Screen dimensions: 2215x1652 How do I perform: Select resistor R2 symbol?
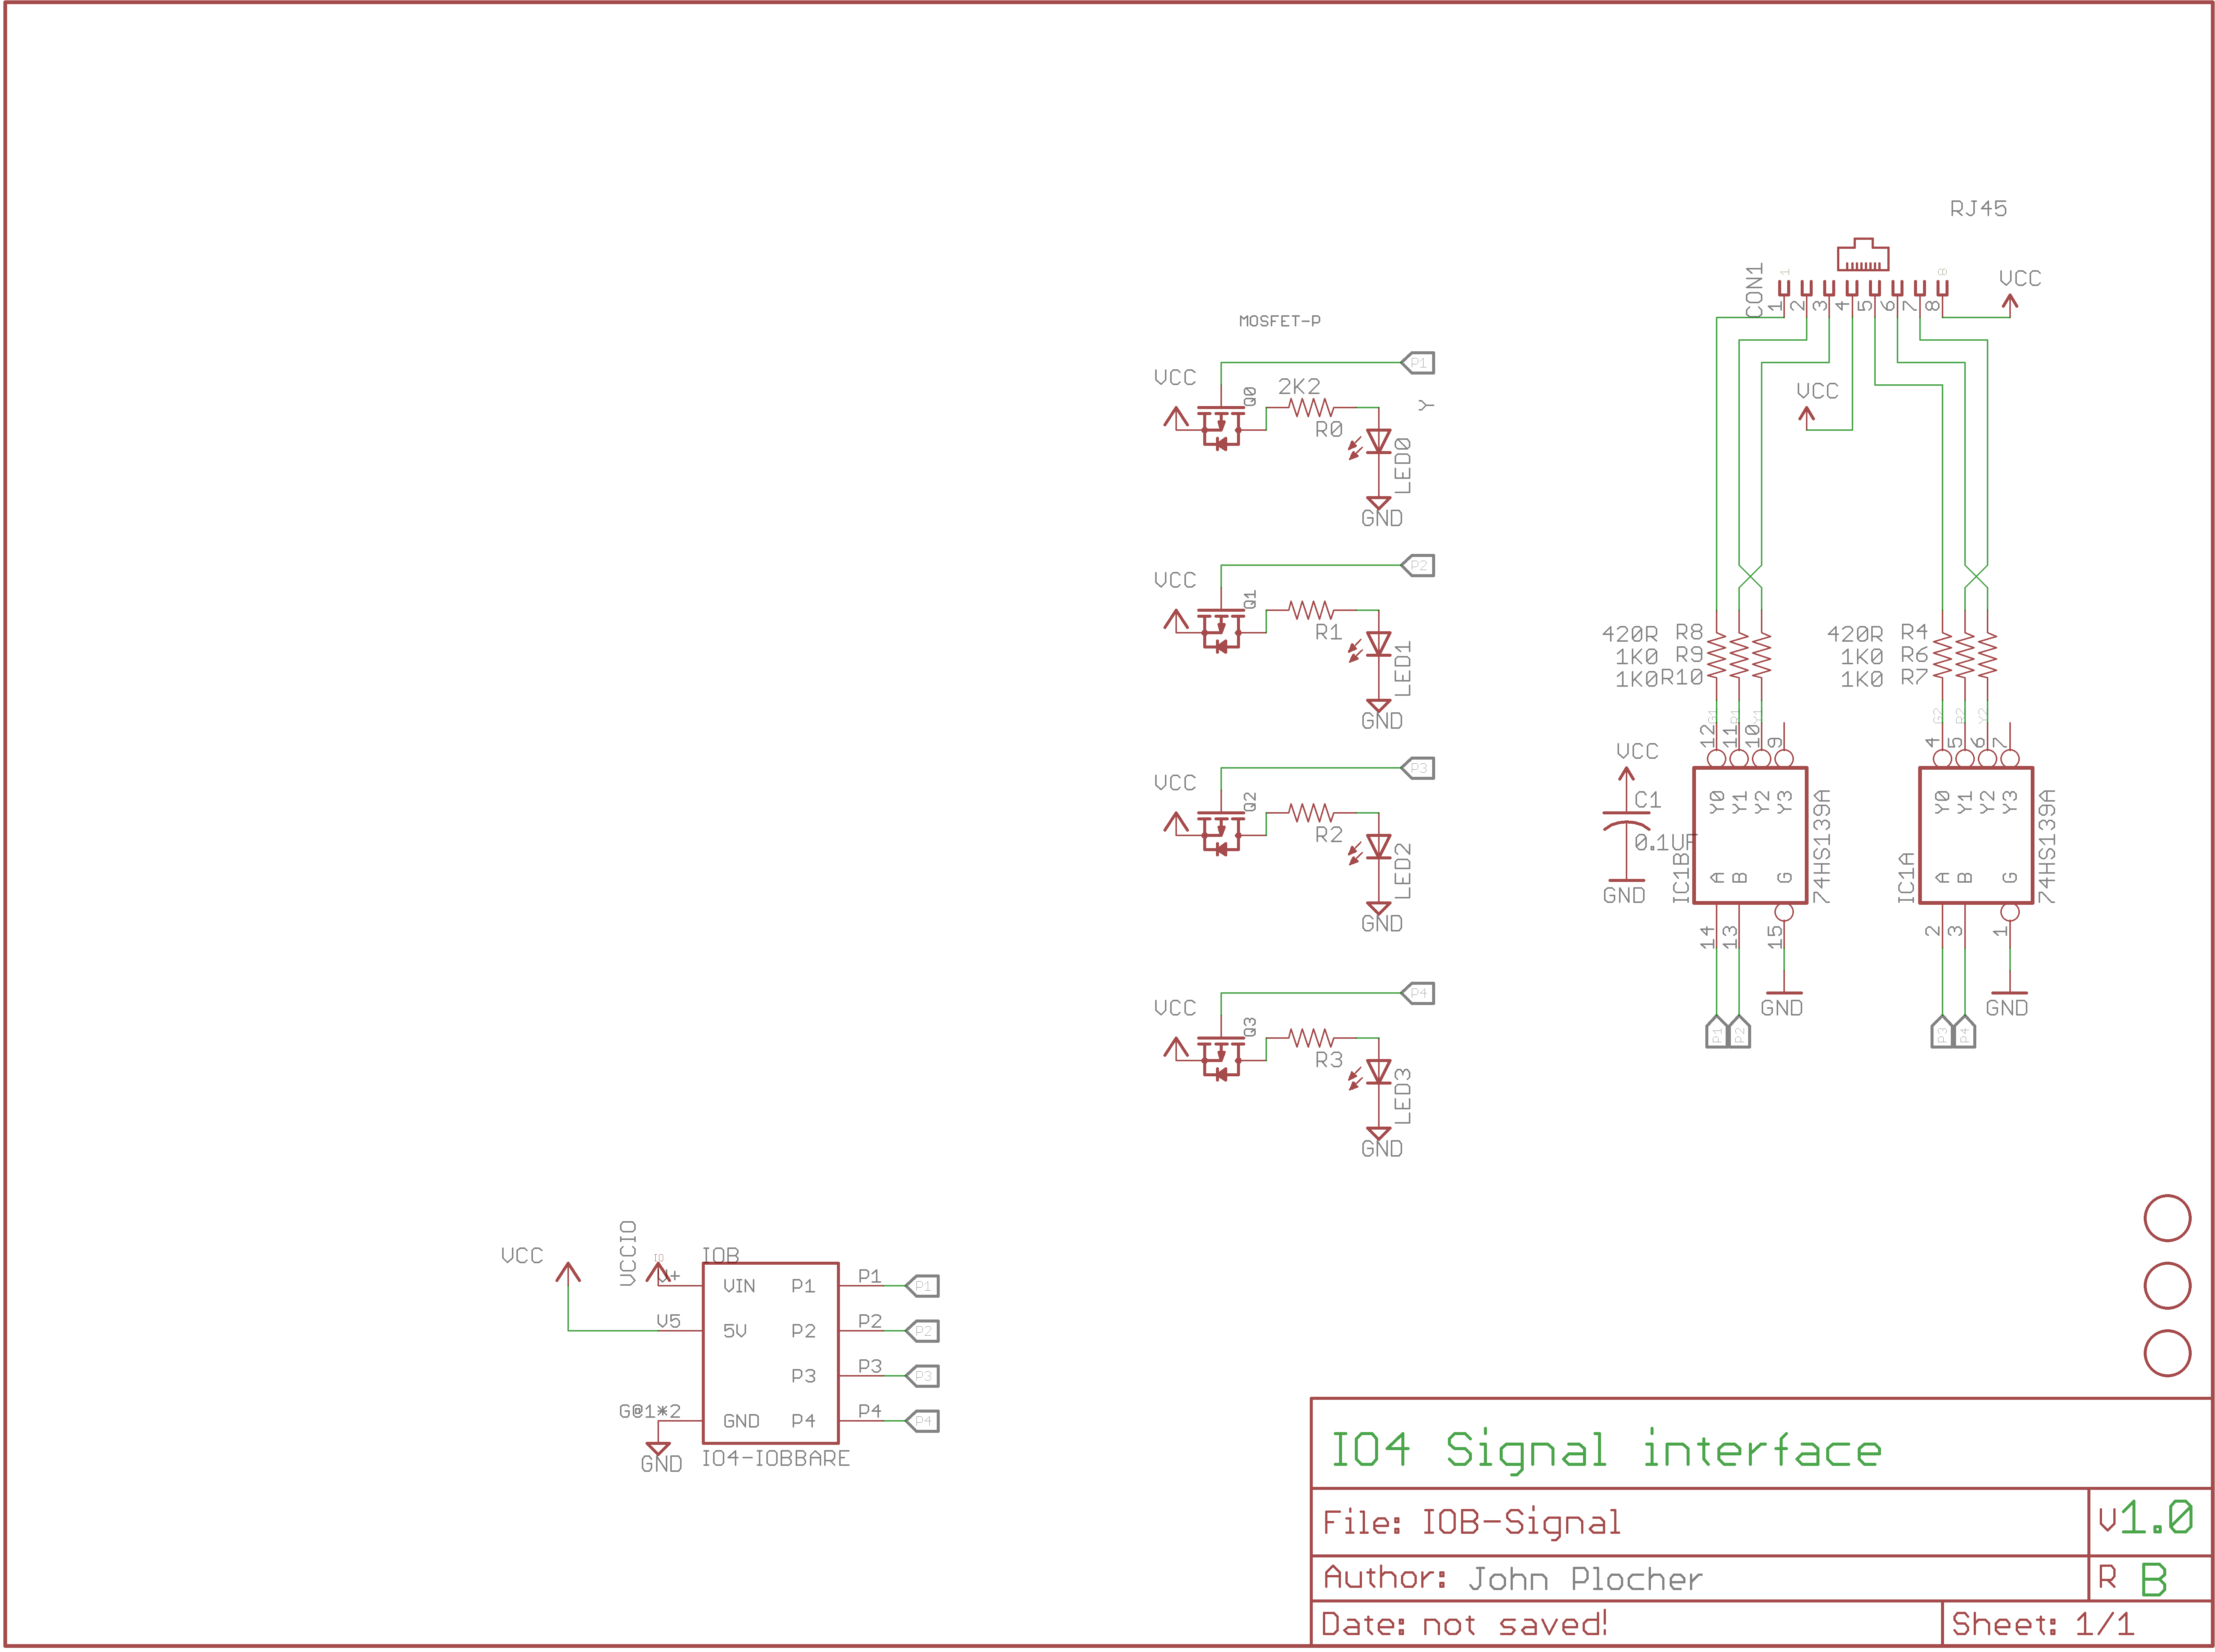pyautogui.click(x=1311, y=813)
